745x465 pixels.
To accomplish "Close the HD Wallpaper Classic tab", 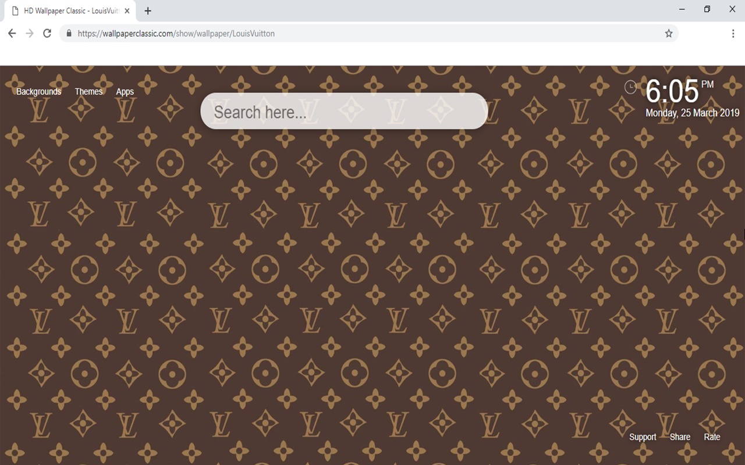I will click(x=127, y=11).
